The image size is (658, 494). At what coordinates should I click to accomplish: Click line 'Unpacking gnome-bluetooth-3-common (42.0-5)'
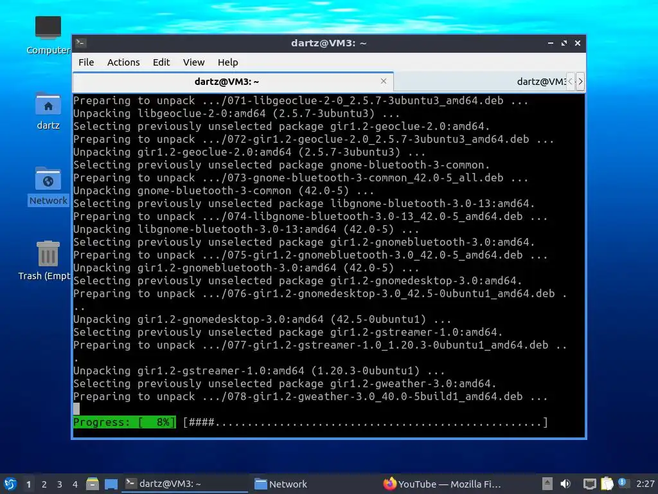pos(224,190)
